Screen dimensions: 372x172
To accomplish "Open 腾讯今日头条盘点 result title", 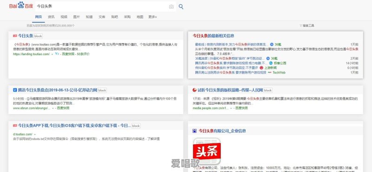I will [x=58, y=90].
